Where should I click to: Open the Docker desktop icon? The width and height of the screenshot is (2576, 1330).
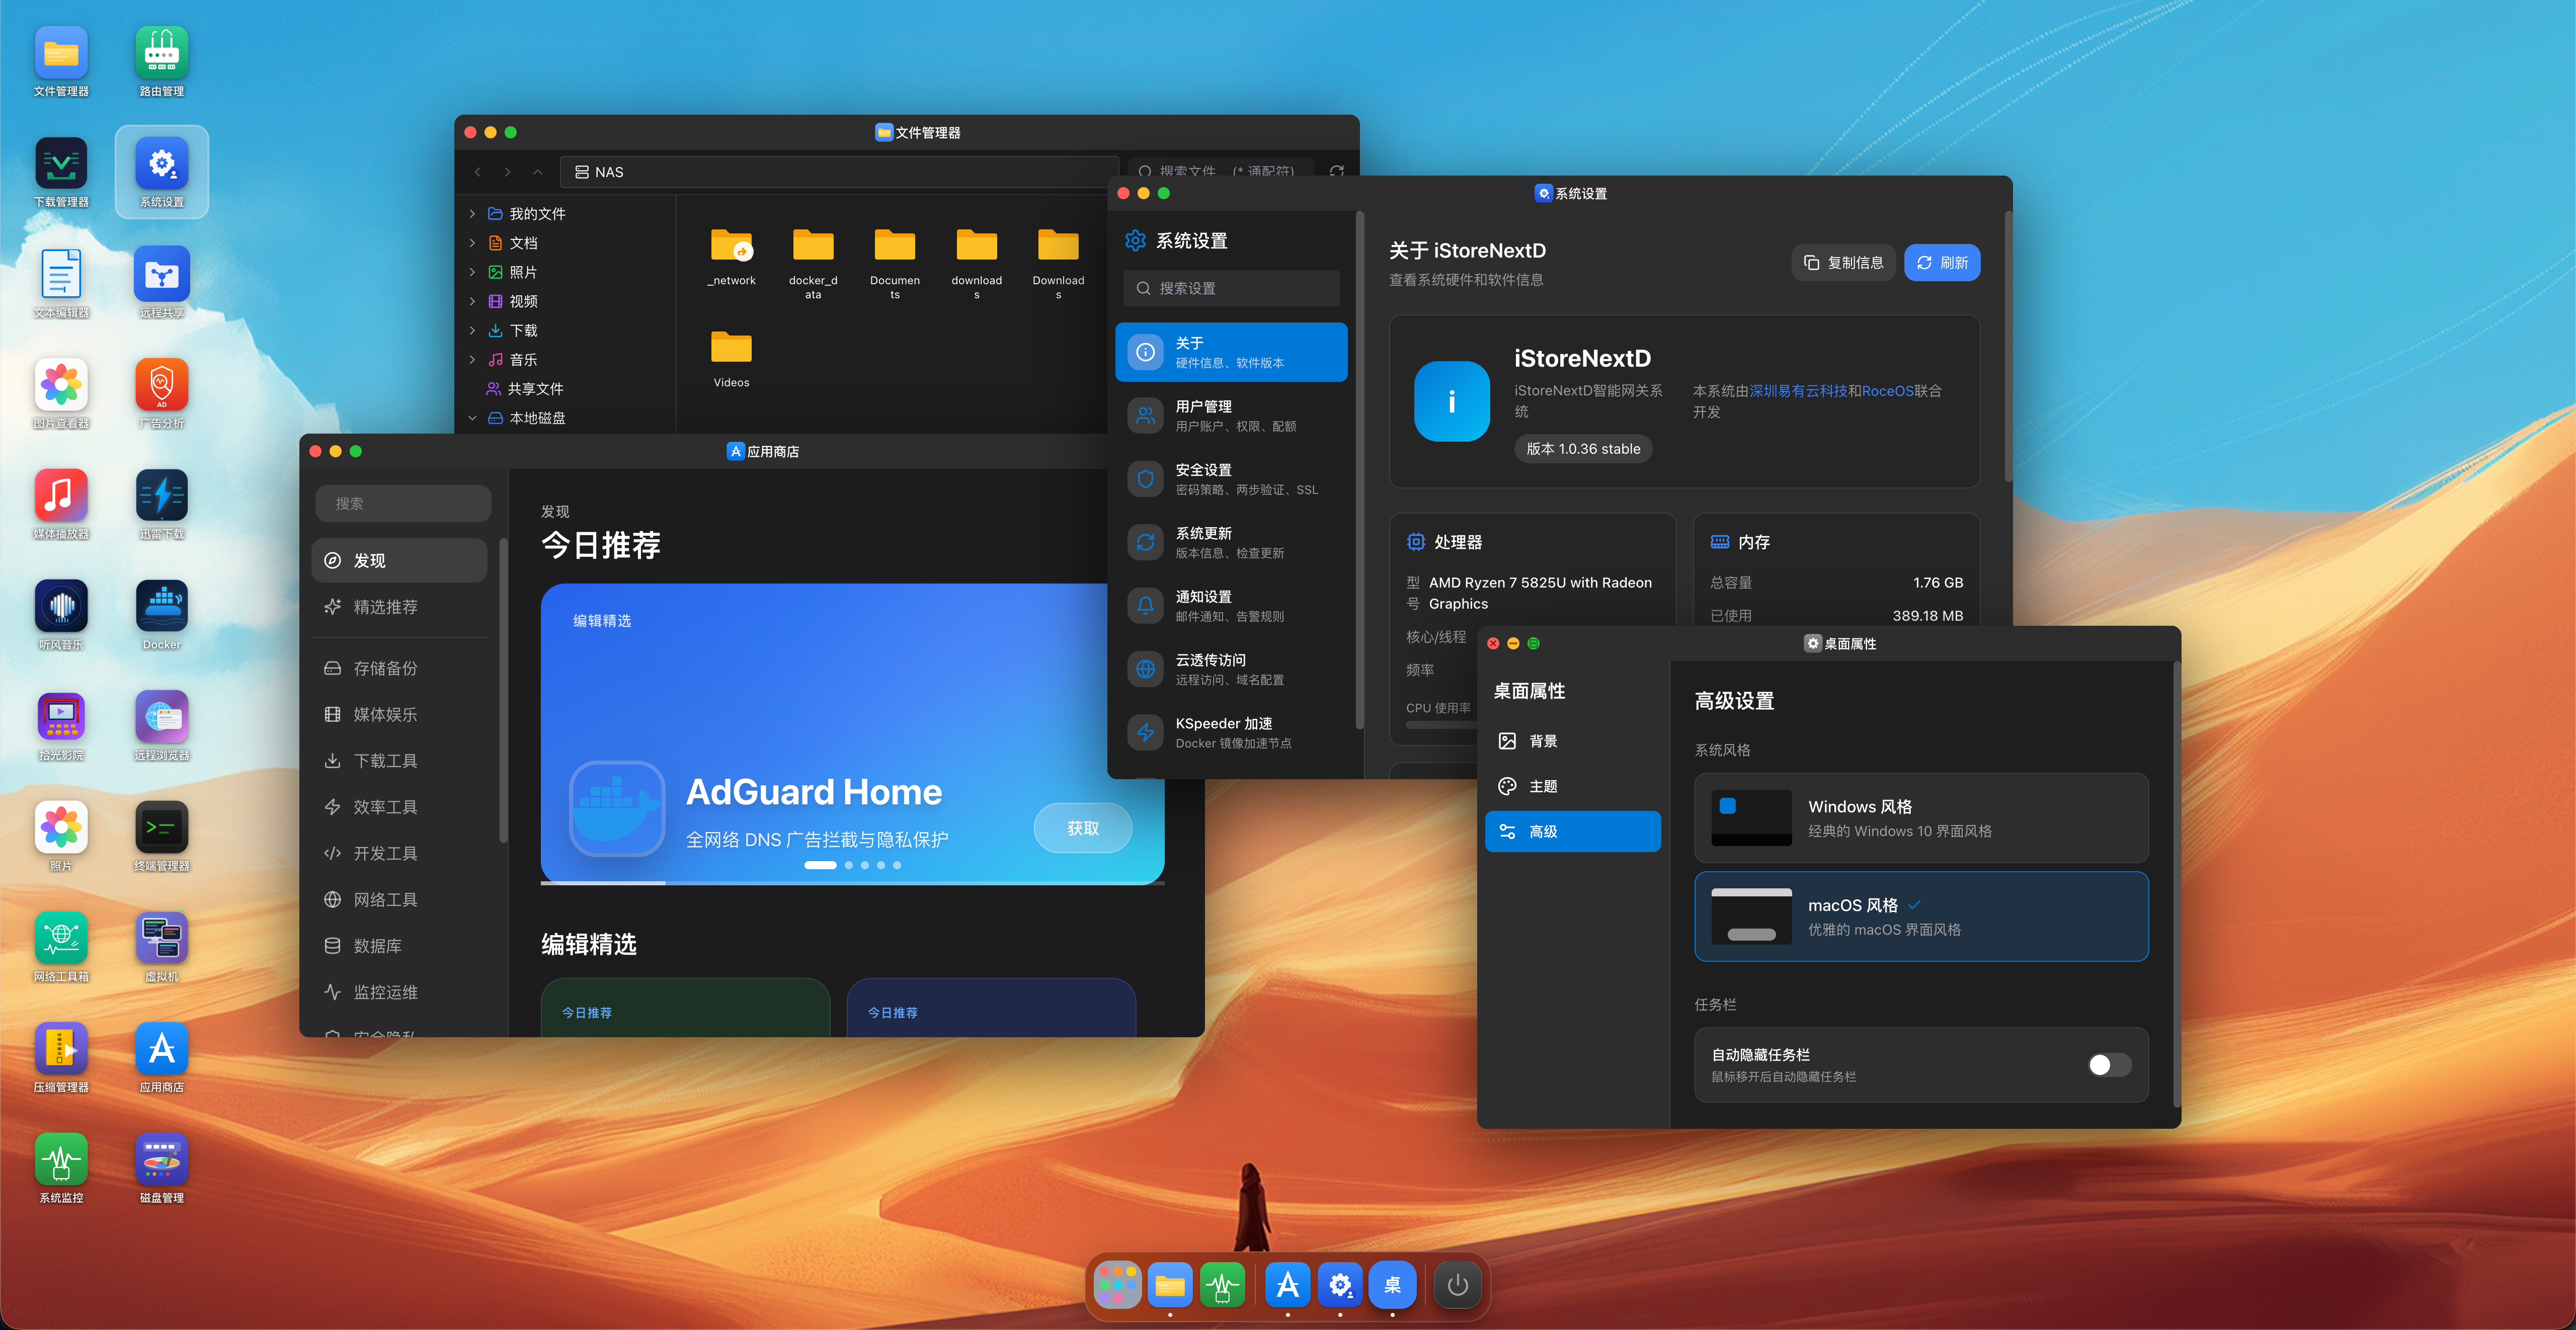pos(161,606)
